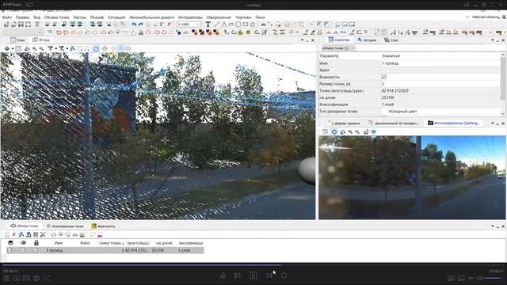Screen dimensions: 507x285
Task: Toggle the Видимость checkbox in properties
Action: (383, 77)
